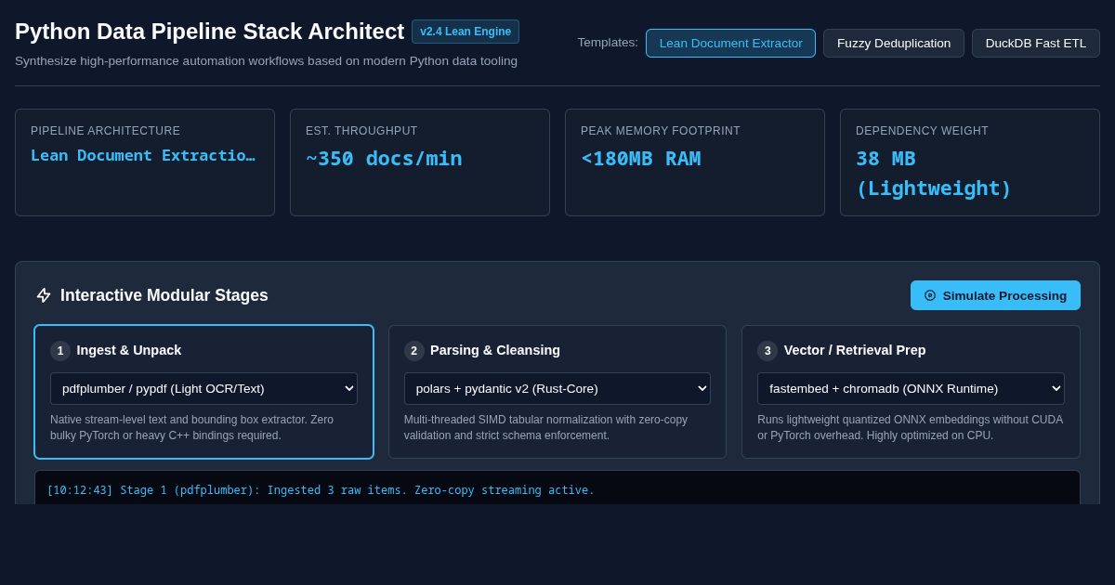The image size is (1115, 585).
Task: Click the Python Data Pipeline Stack Architect title
Action: point(209,32)
